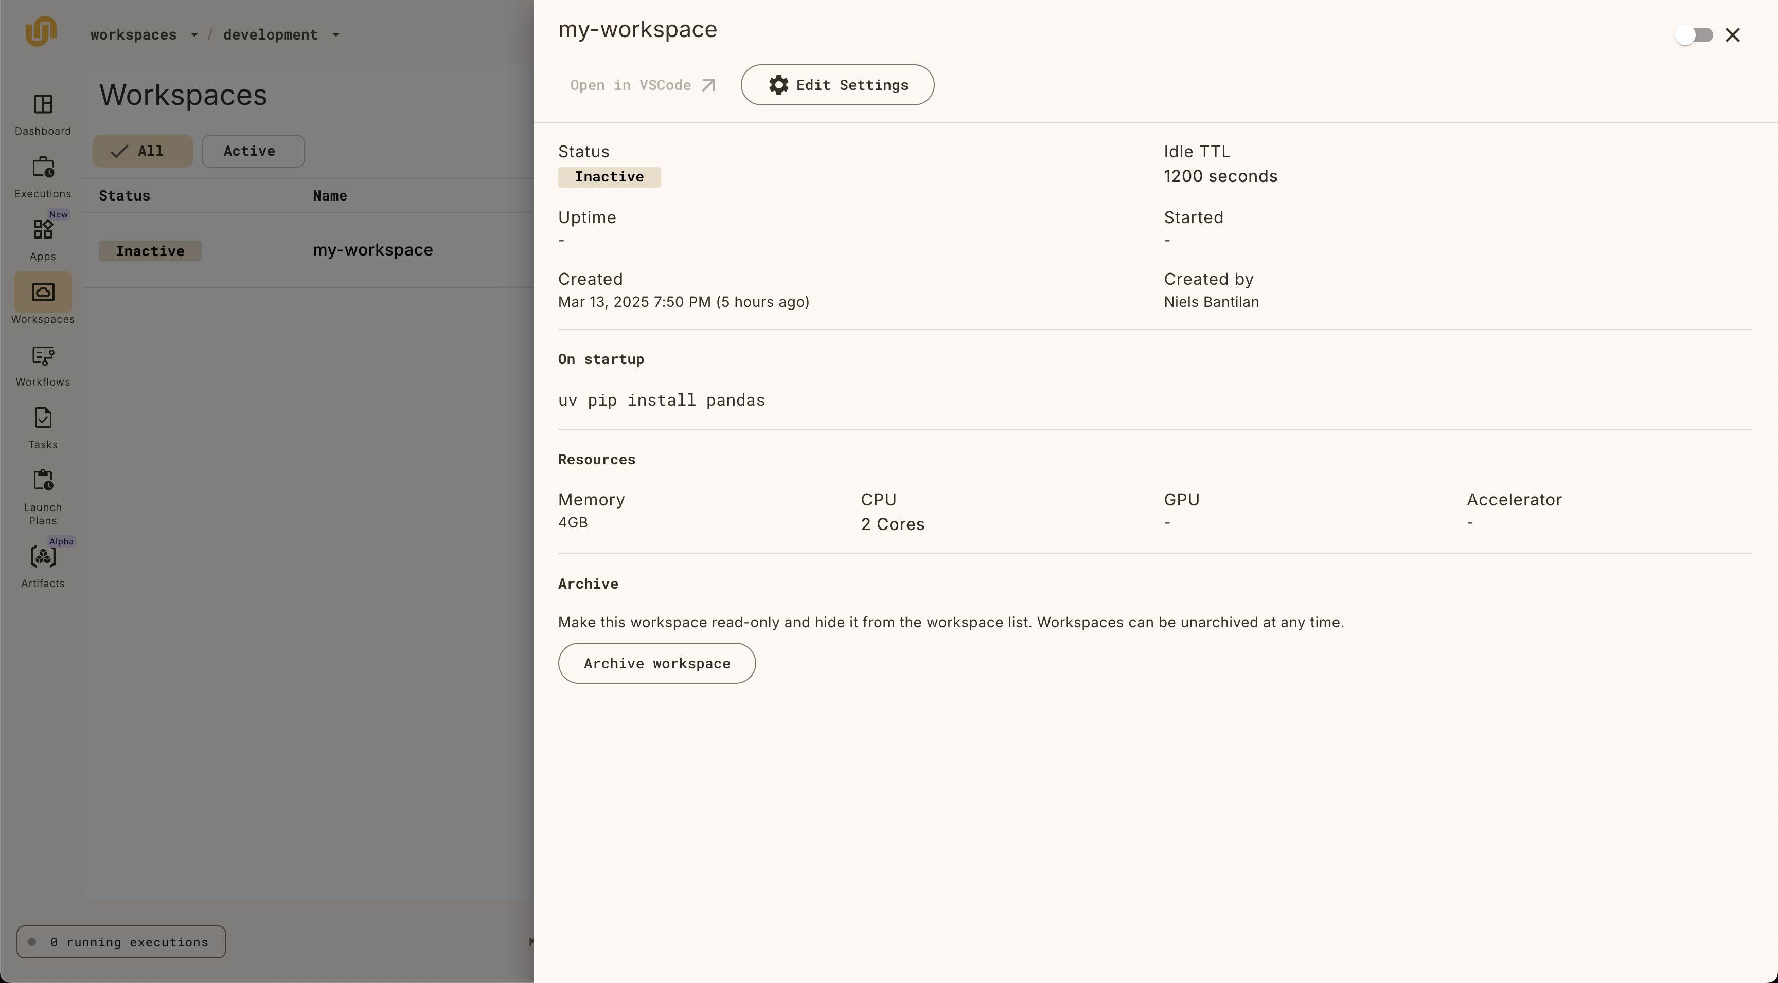Select the my-workspace row name

tap(372, 250)
